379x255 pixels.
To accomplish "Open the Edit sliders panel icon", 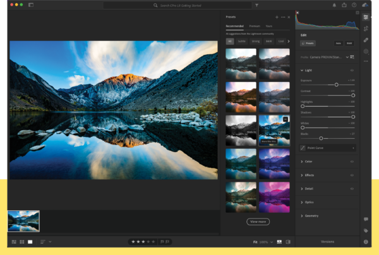I will coord(366,17).
